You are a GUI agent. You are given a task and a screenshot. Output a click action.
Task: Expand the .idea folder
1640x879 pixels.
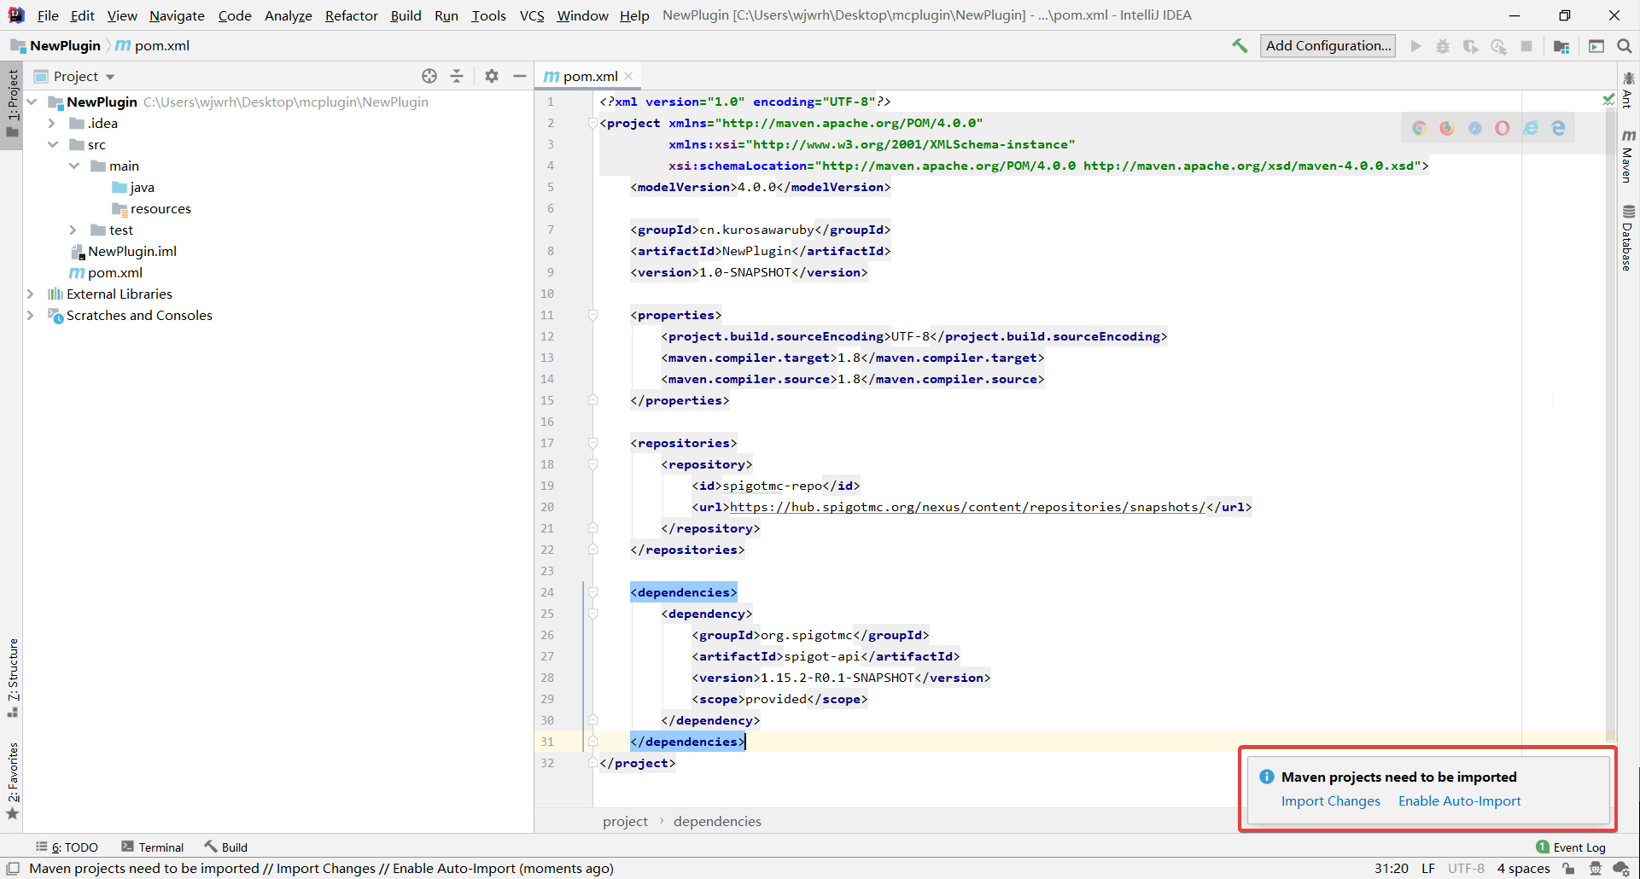[x=52, y=123]
